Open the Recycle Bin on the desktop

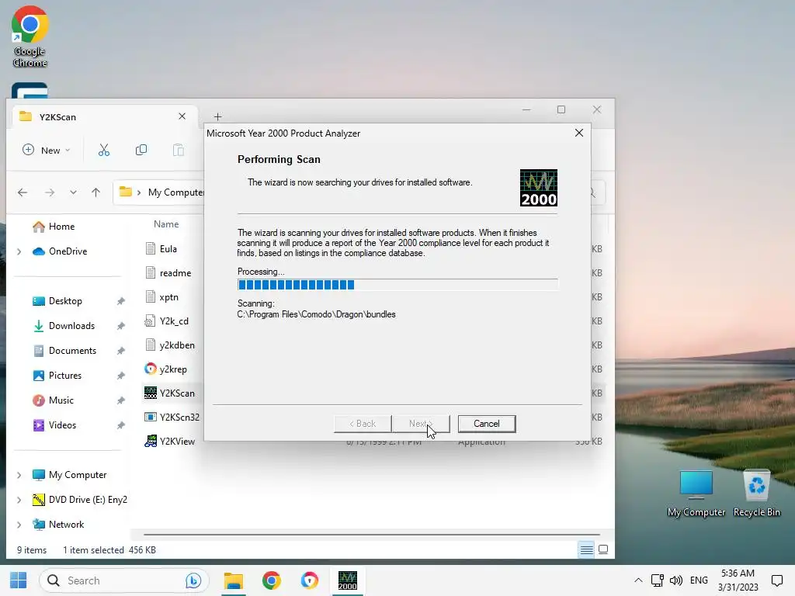tap(756, 493)
